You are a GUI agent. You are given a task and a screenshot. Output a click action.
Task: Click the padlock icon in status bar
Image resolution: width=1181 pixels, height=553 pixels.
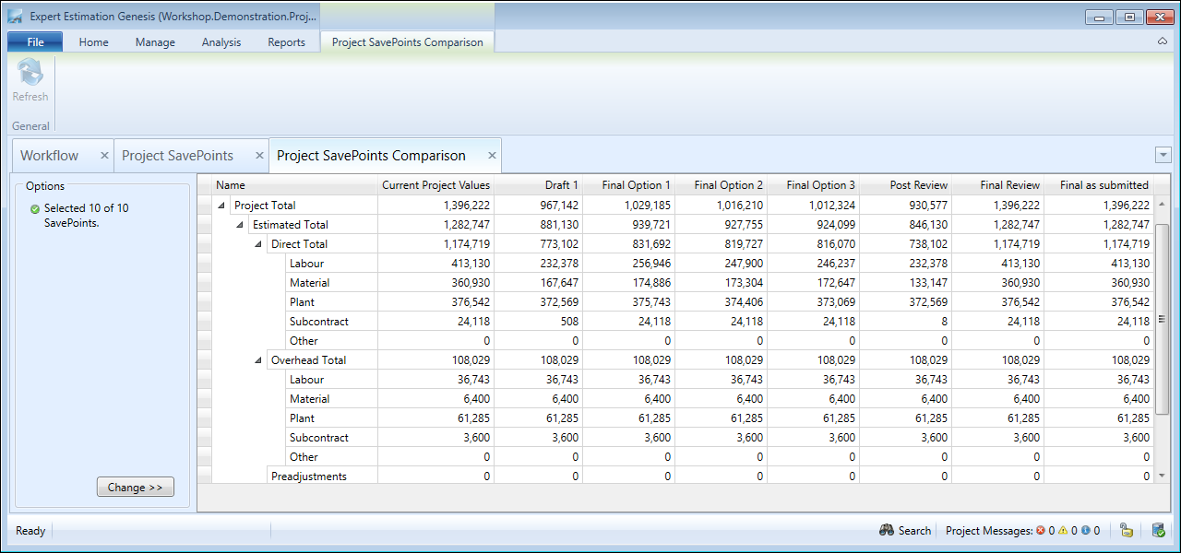coord(1127,531)
